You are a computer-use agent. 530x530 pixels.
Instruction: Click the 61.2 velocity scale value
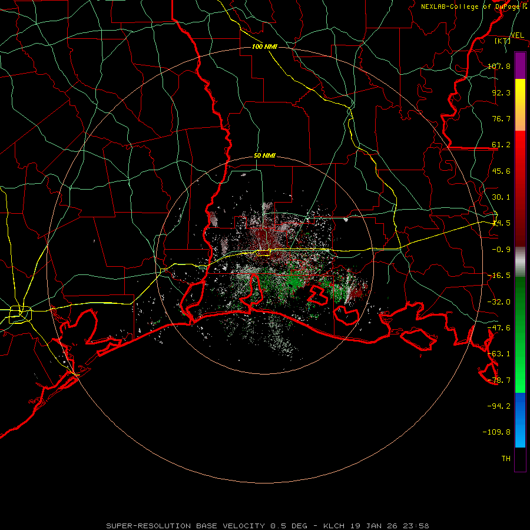click(x=501, y=145)
